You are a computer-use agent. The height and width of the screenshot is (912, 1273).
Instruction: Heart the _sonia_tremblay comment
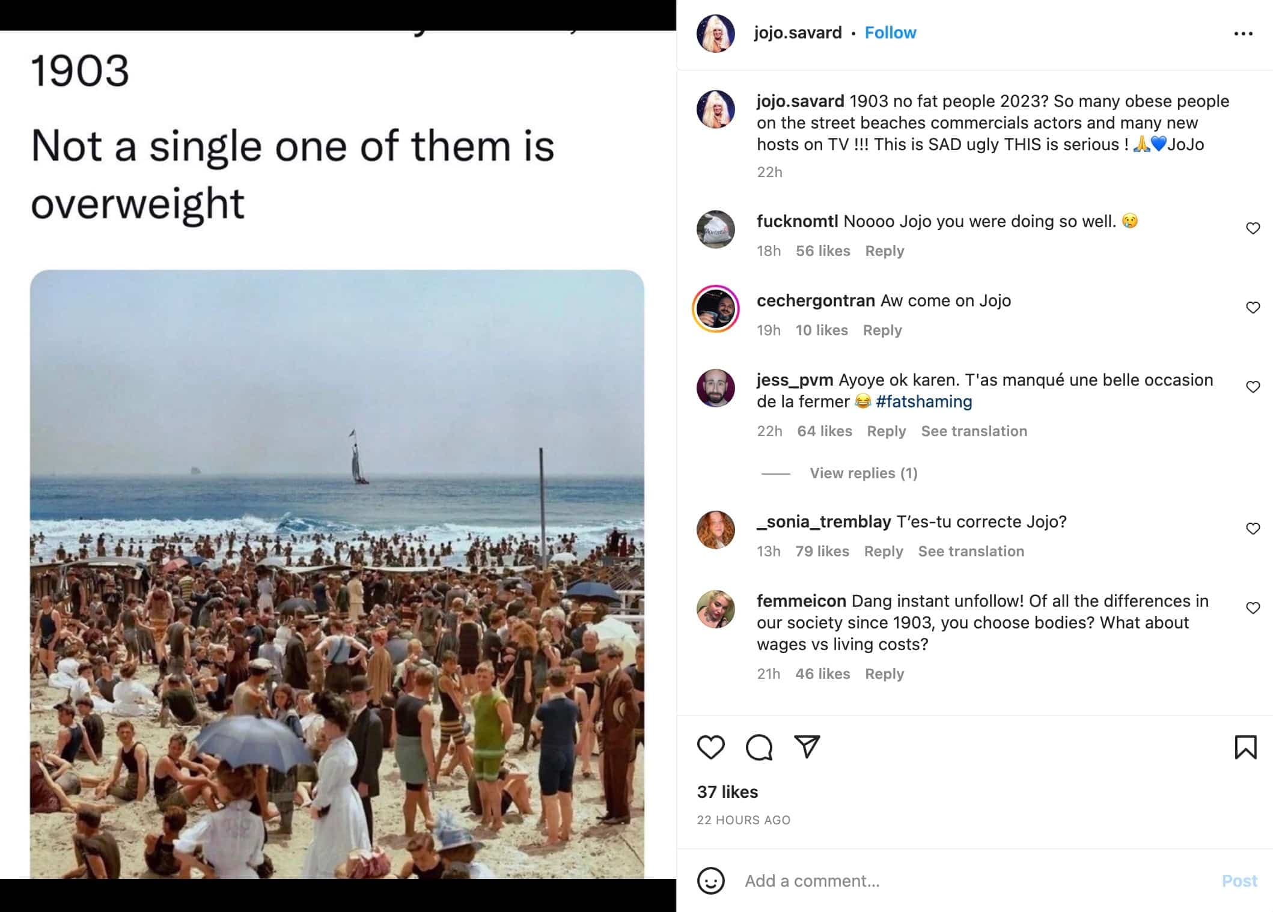1253,529
